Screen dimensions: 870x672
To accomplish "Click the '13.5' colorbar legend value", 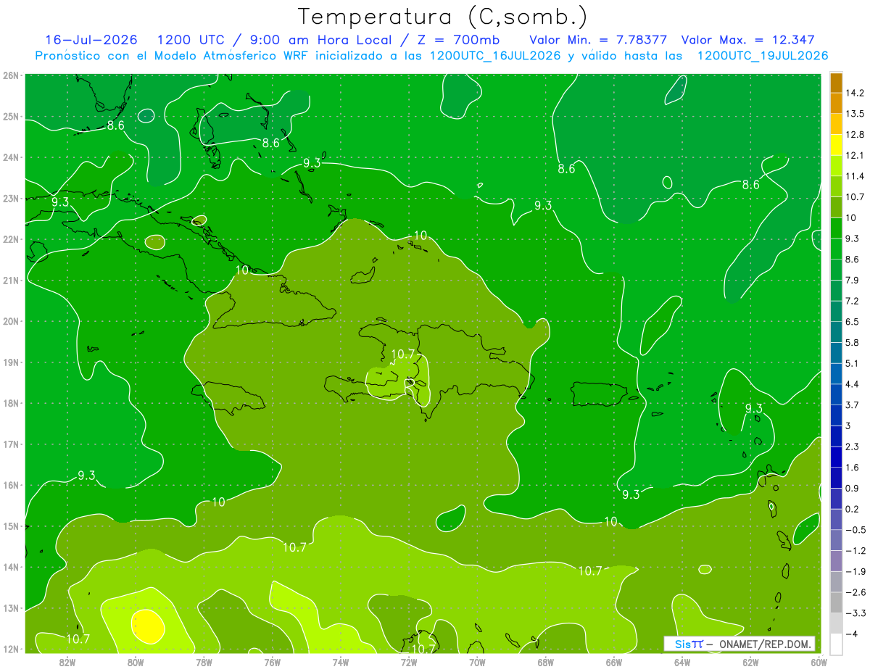I will (855, 114).
